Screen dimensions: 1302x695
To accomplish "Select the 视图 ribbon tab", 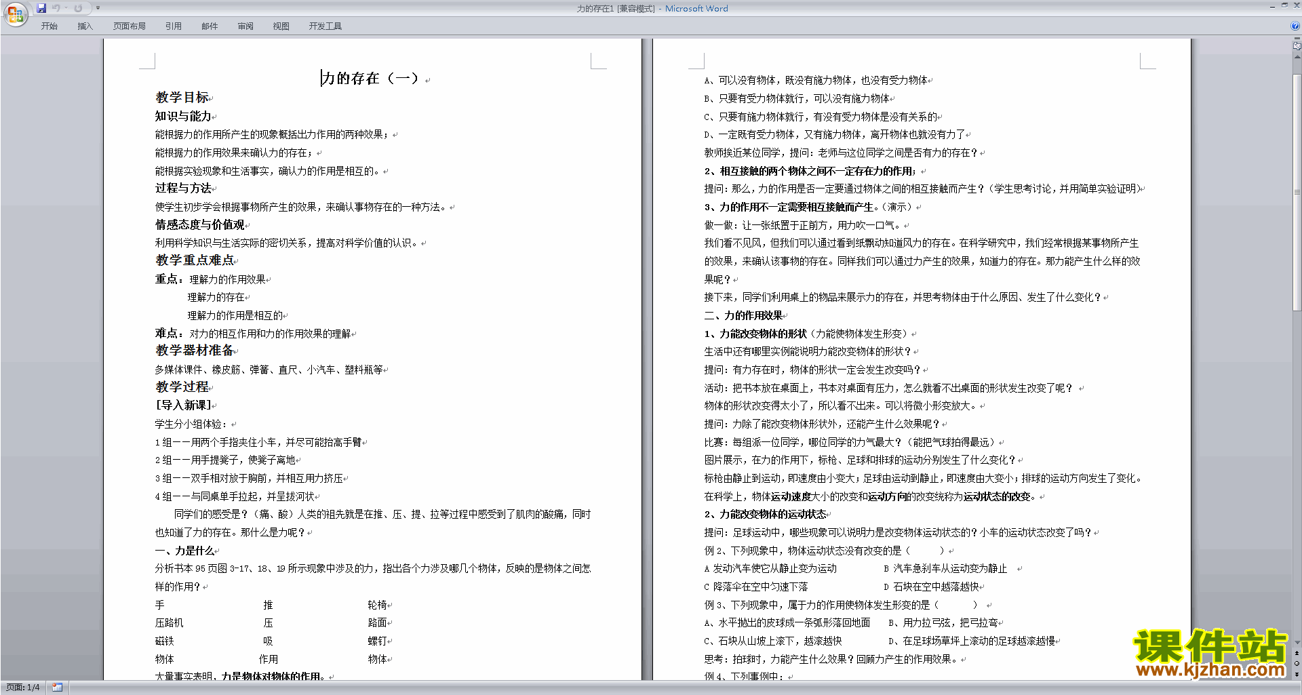I will (x=281, y=26).
